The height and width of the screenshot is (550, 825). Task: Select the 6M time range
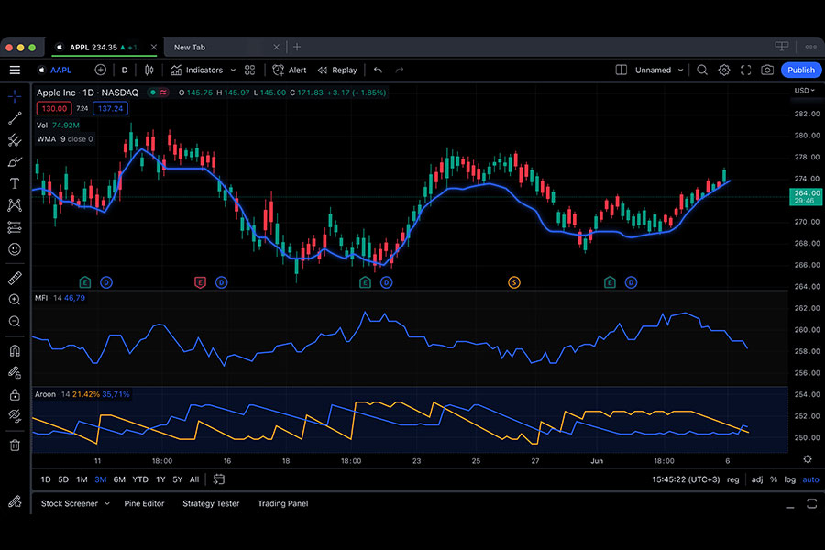coord(119,479)
